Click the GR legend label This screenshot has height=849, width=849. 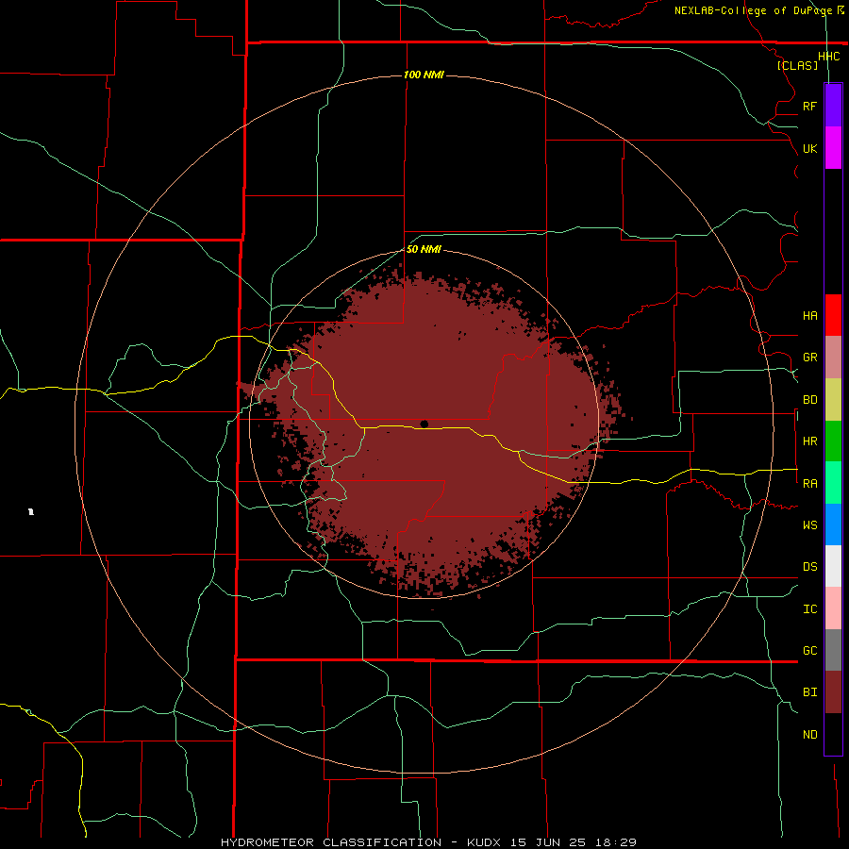809,358
